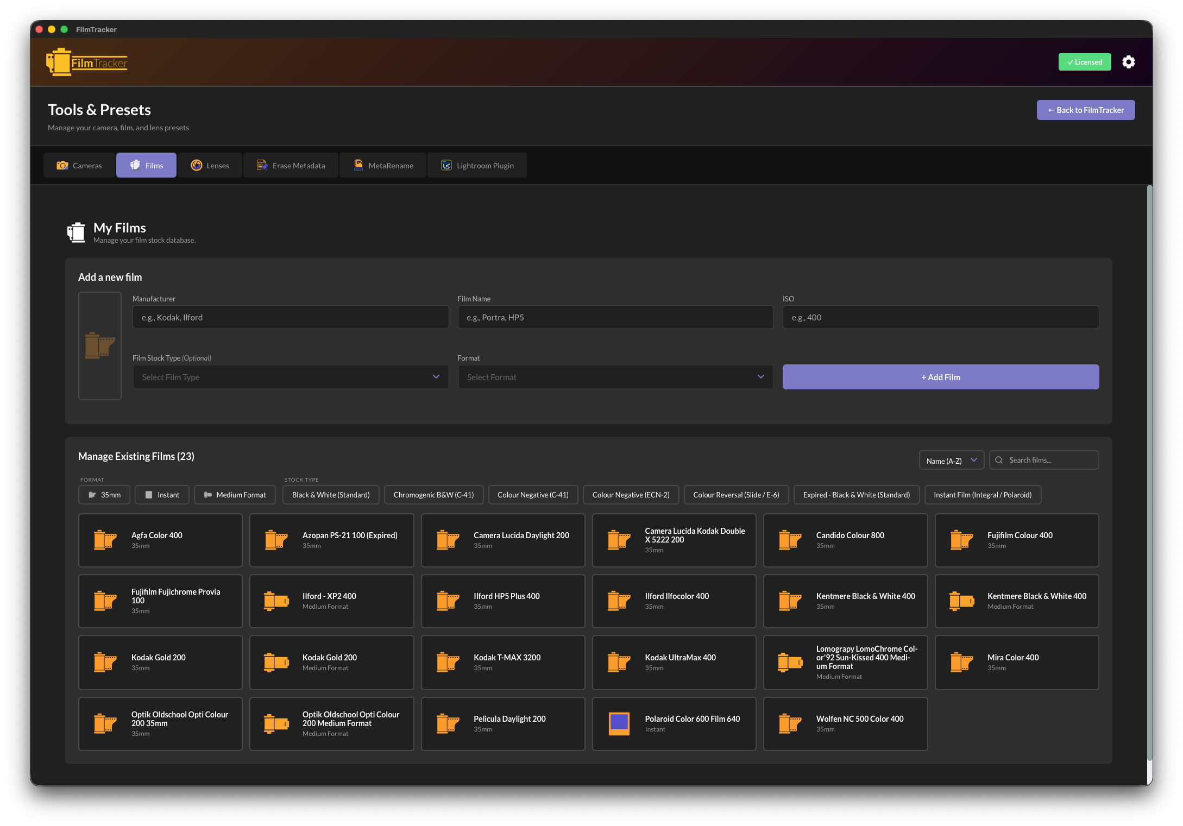Click film canister placeholder in Add film
The width and height of the screenshot is (1183, 826).
point(100,345)
